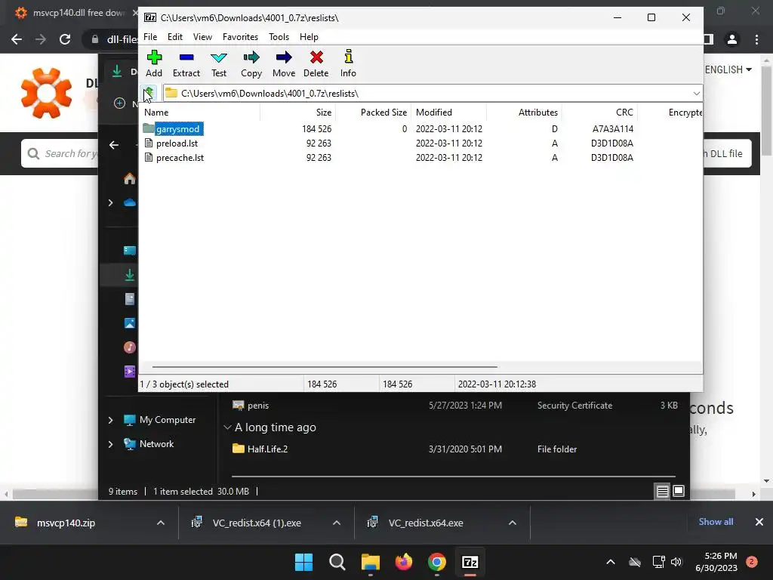Open taskbar Search
This screenshot has width=773, height=580.
pos(337,562)
